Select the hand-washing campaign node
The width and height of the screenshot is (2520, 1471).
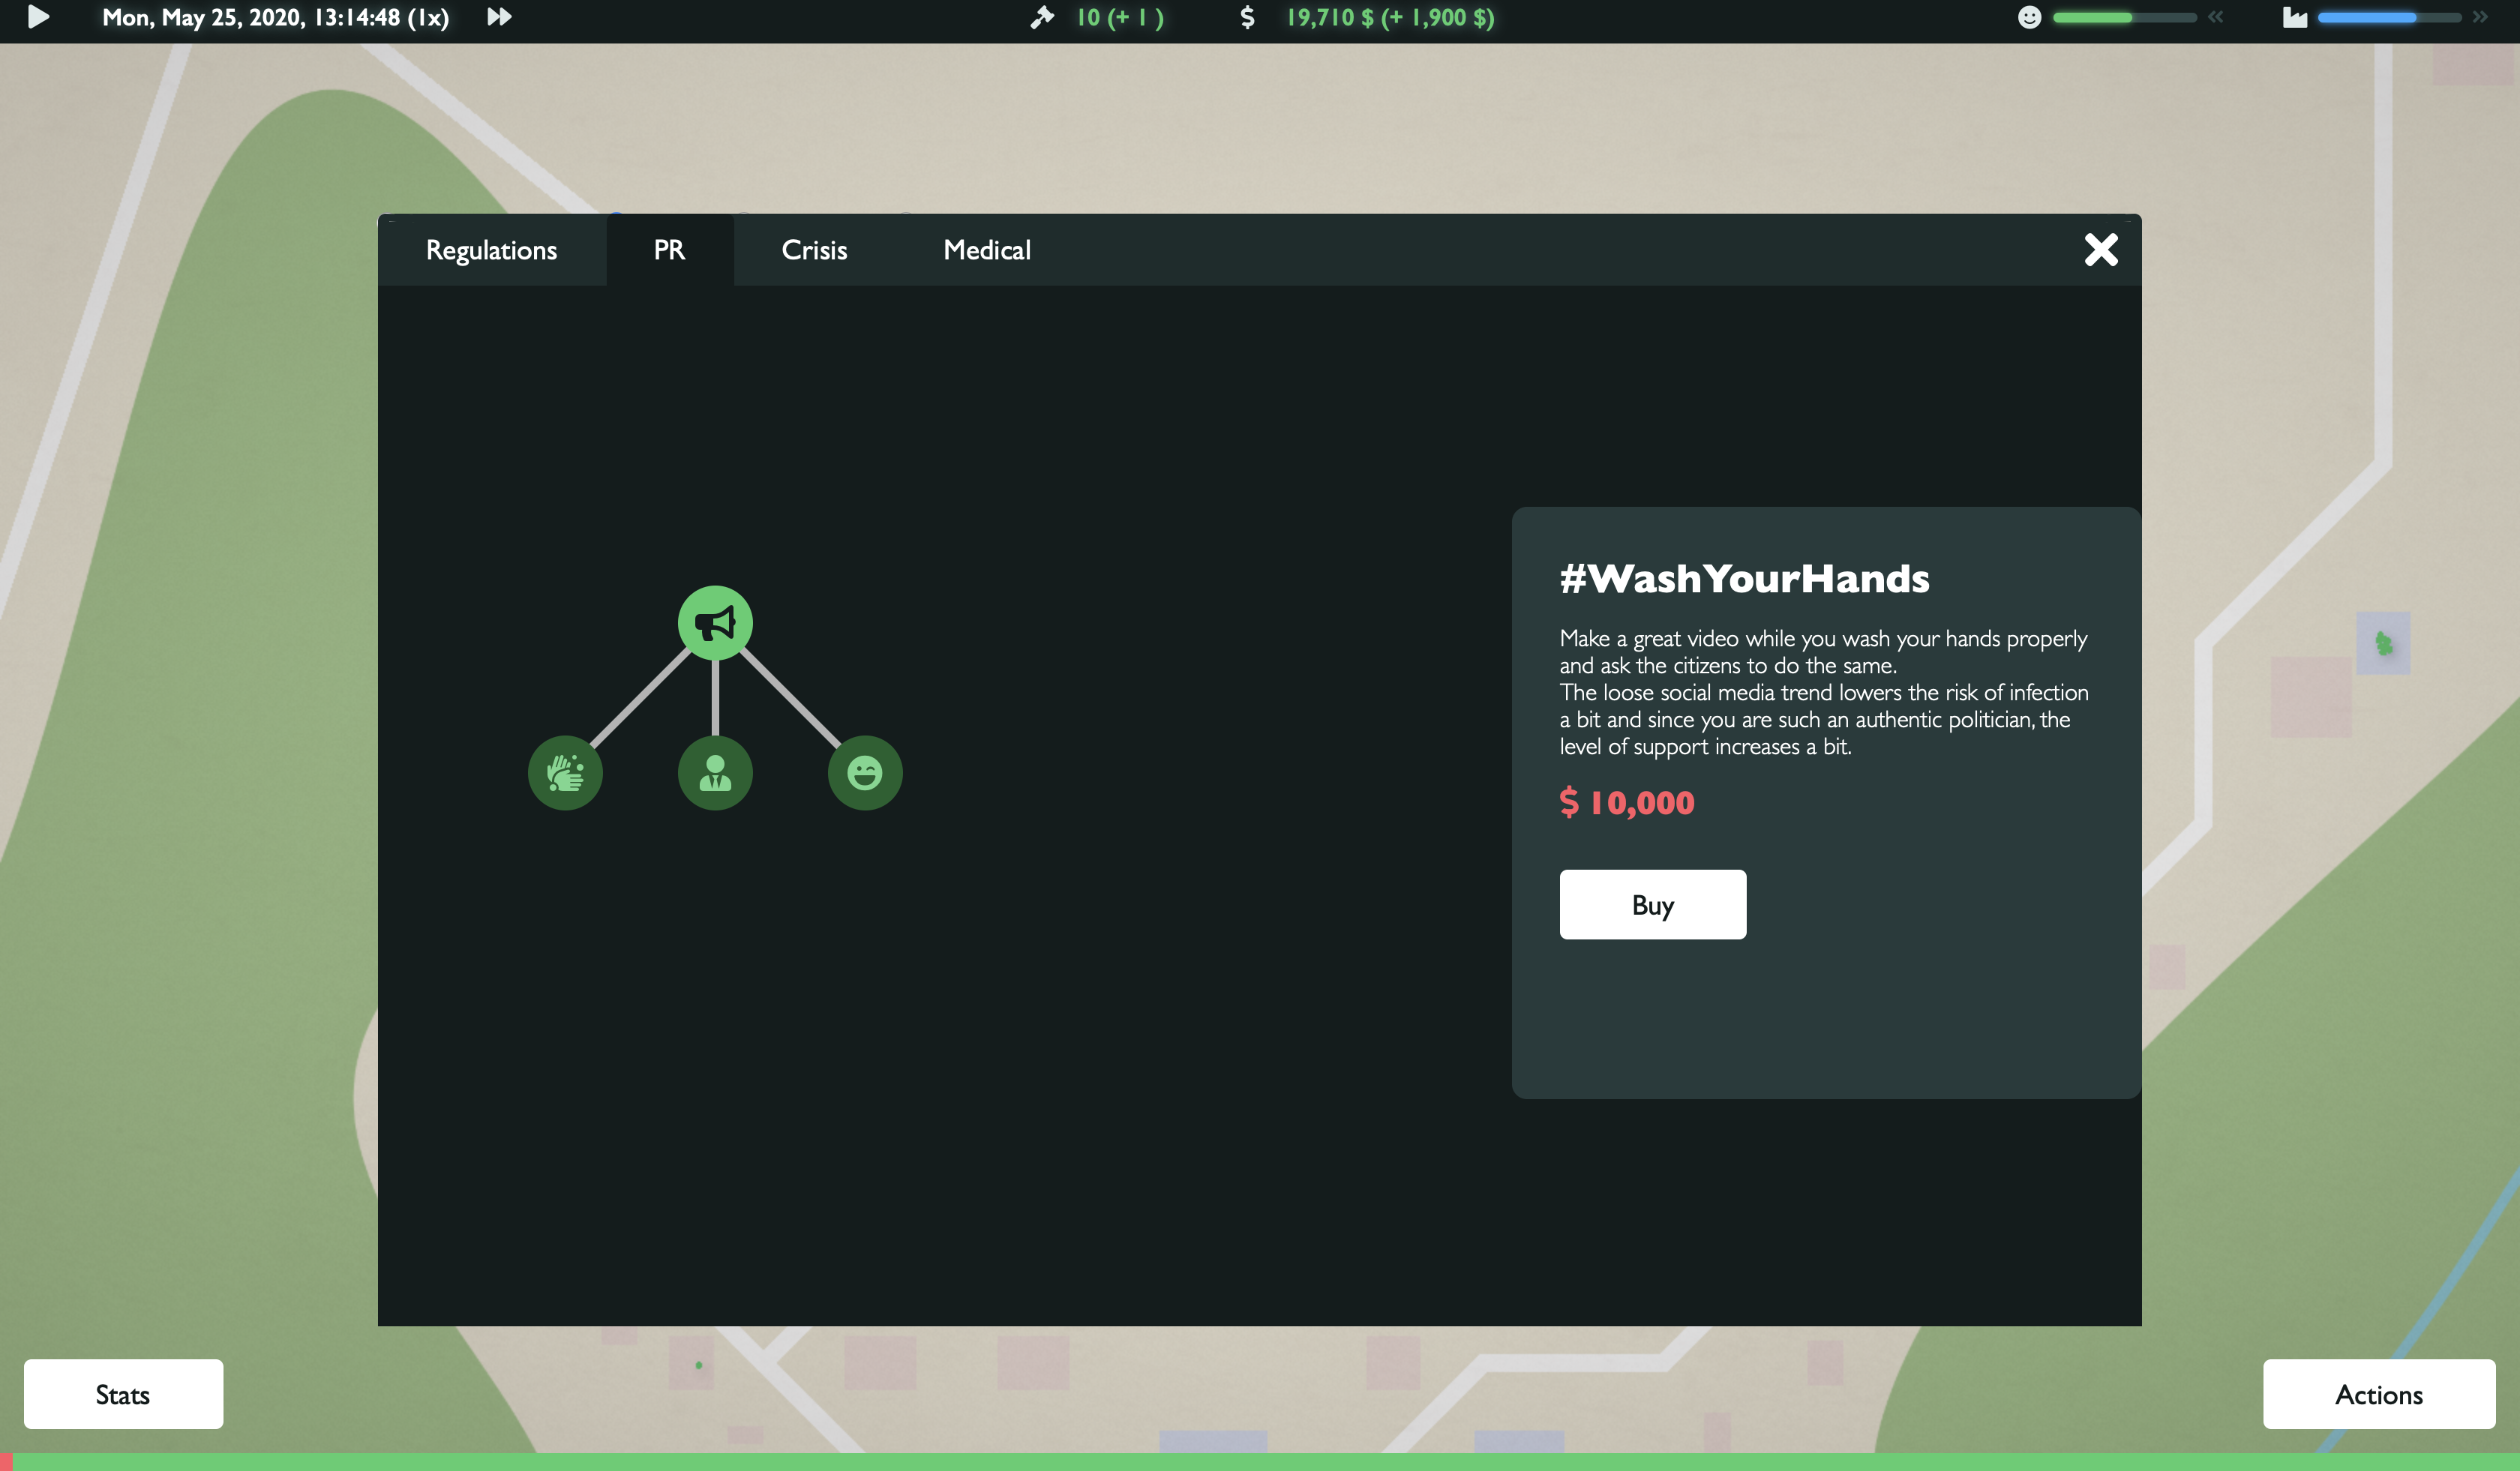565,772
